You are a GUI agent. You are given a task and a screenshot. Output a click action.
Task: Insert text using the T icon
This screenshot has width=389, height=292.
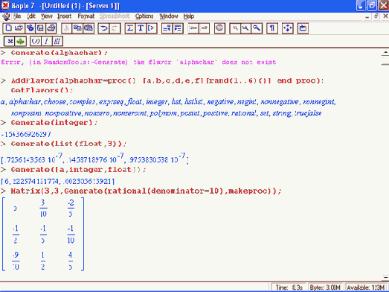coord(141,28)
